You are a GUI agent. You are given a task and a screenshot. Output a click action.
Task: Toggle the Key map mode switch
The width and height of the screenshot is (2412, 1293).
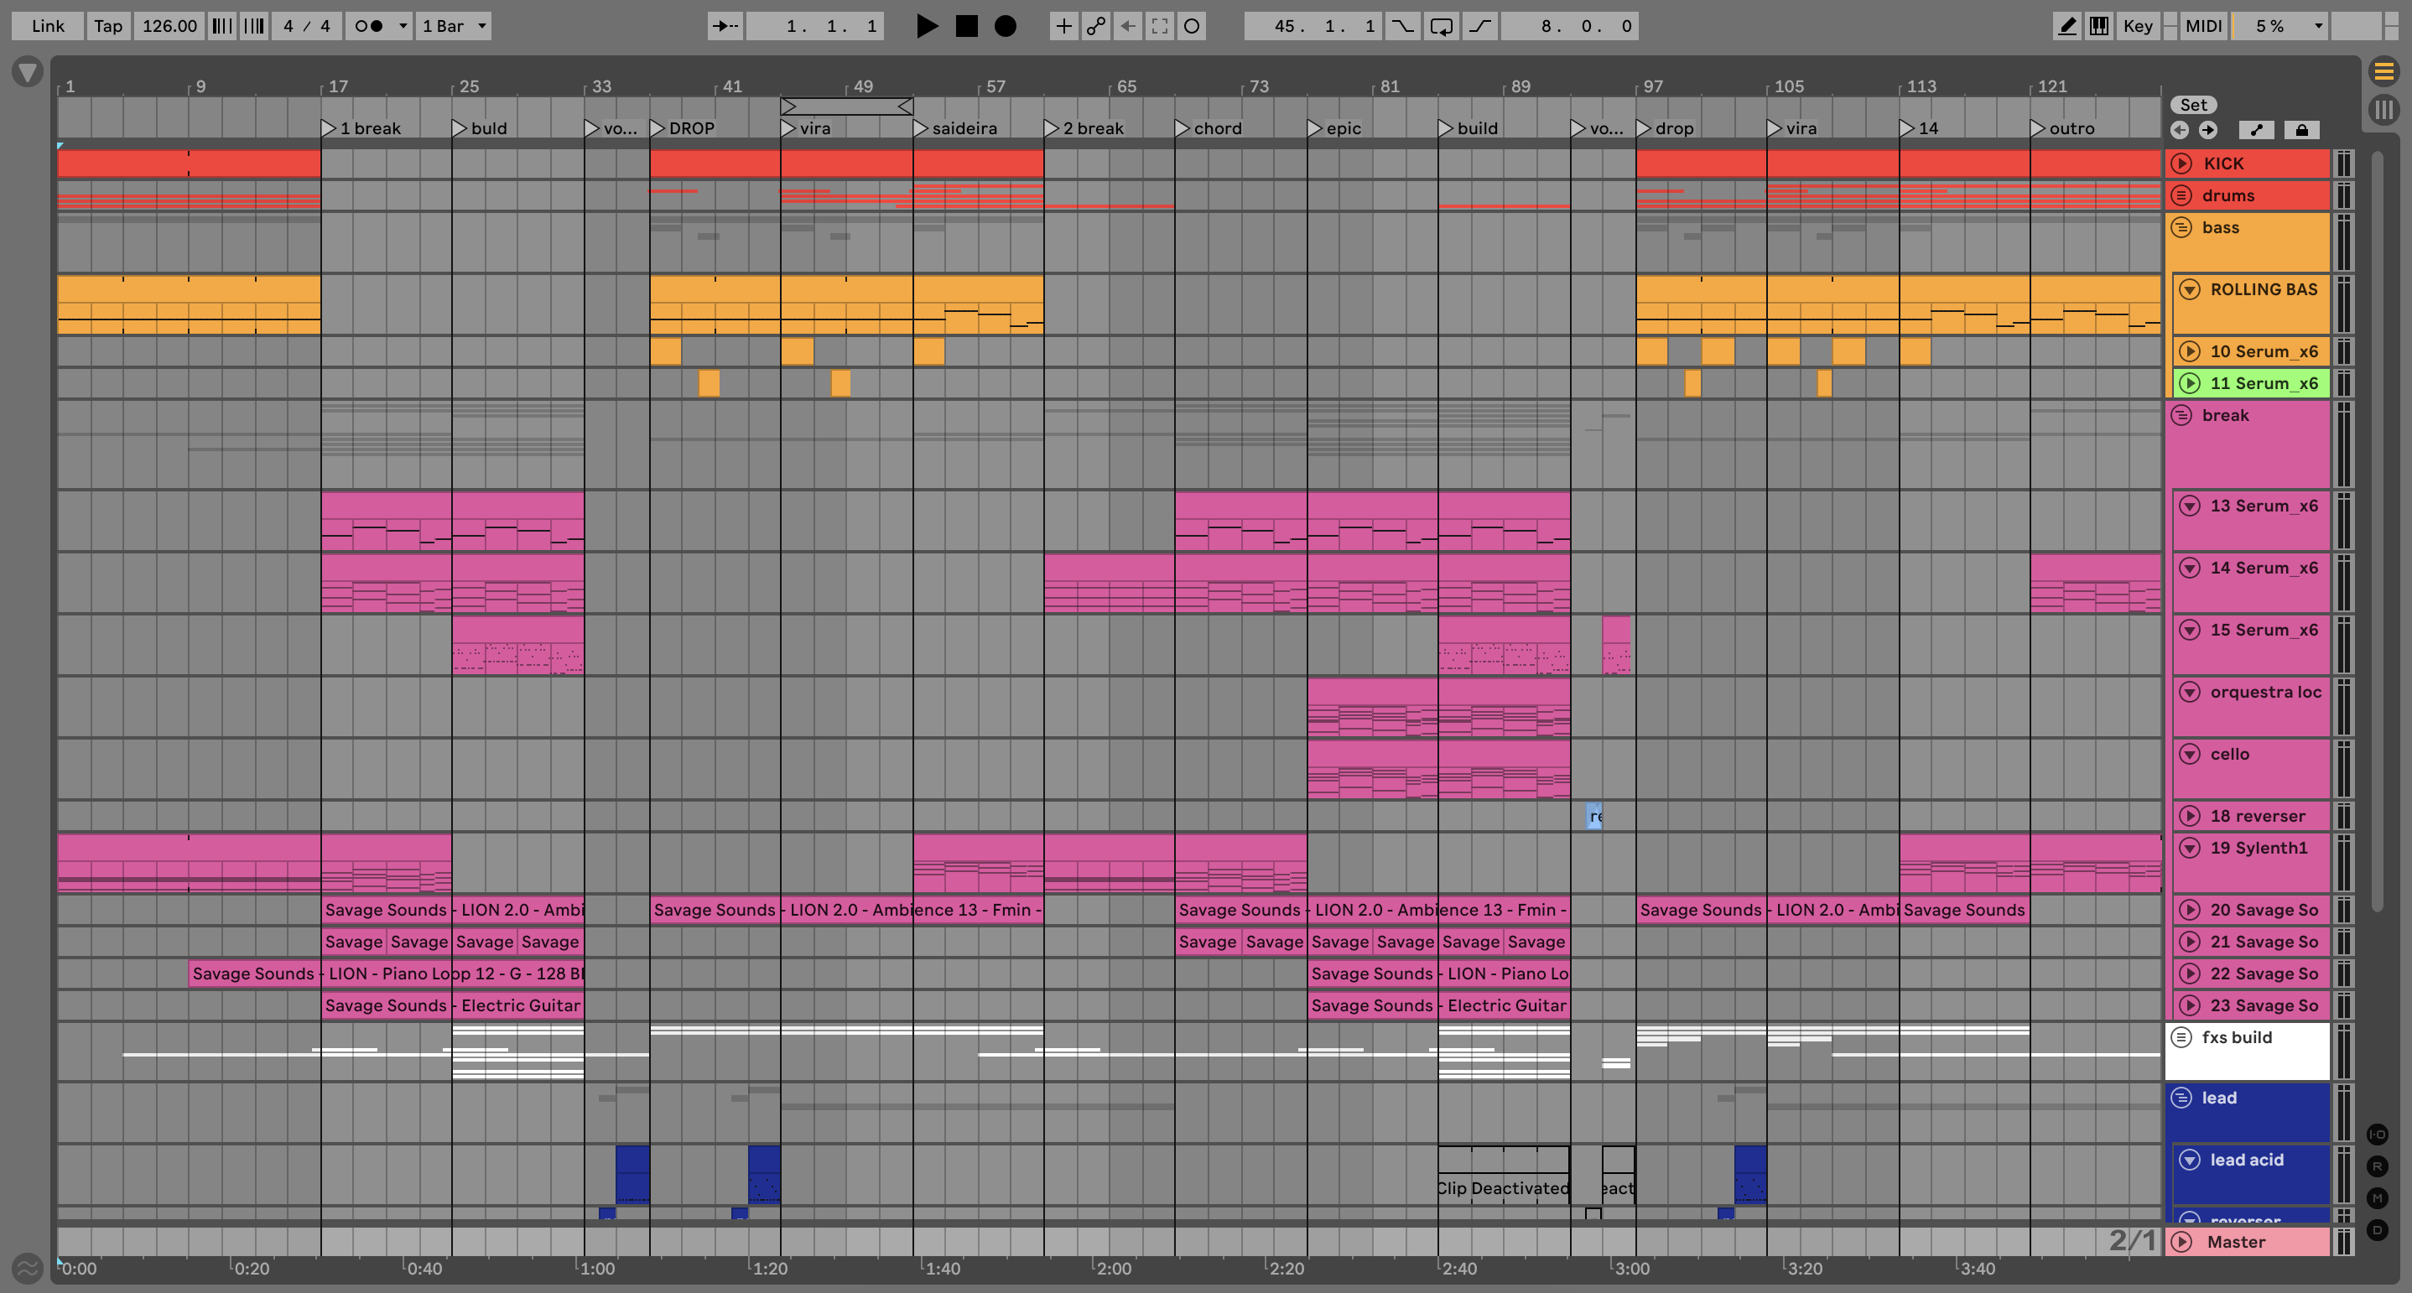point(2138,26)
